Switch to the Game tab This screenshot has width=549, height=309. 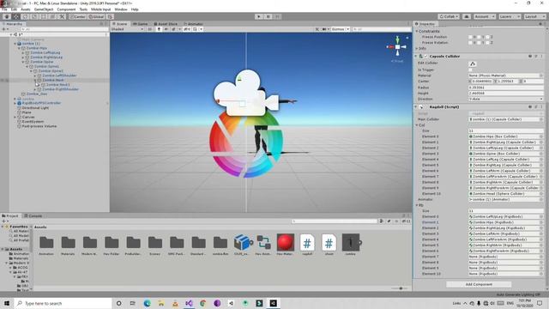pos(141,24)
